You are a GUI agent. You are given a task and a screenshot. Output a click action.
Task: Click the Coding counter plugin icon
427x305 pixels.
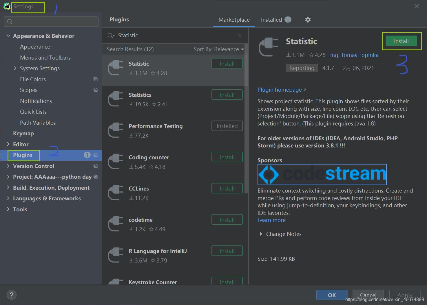coord(116,162)
